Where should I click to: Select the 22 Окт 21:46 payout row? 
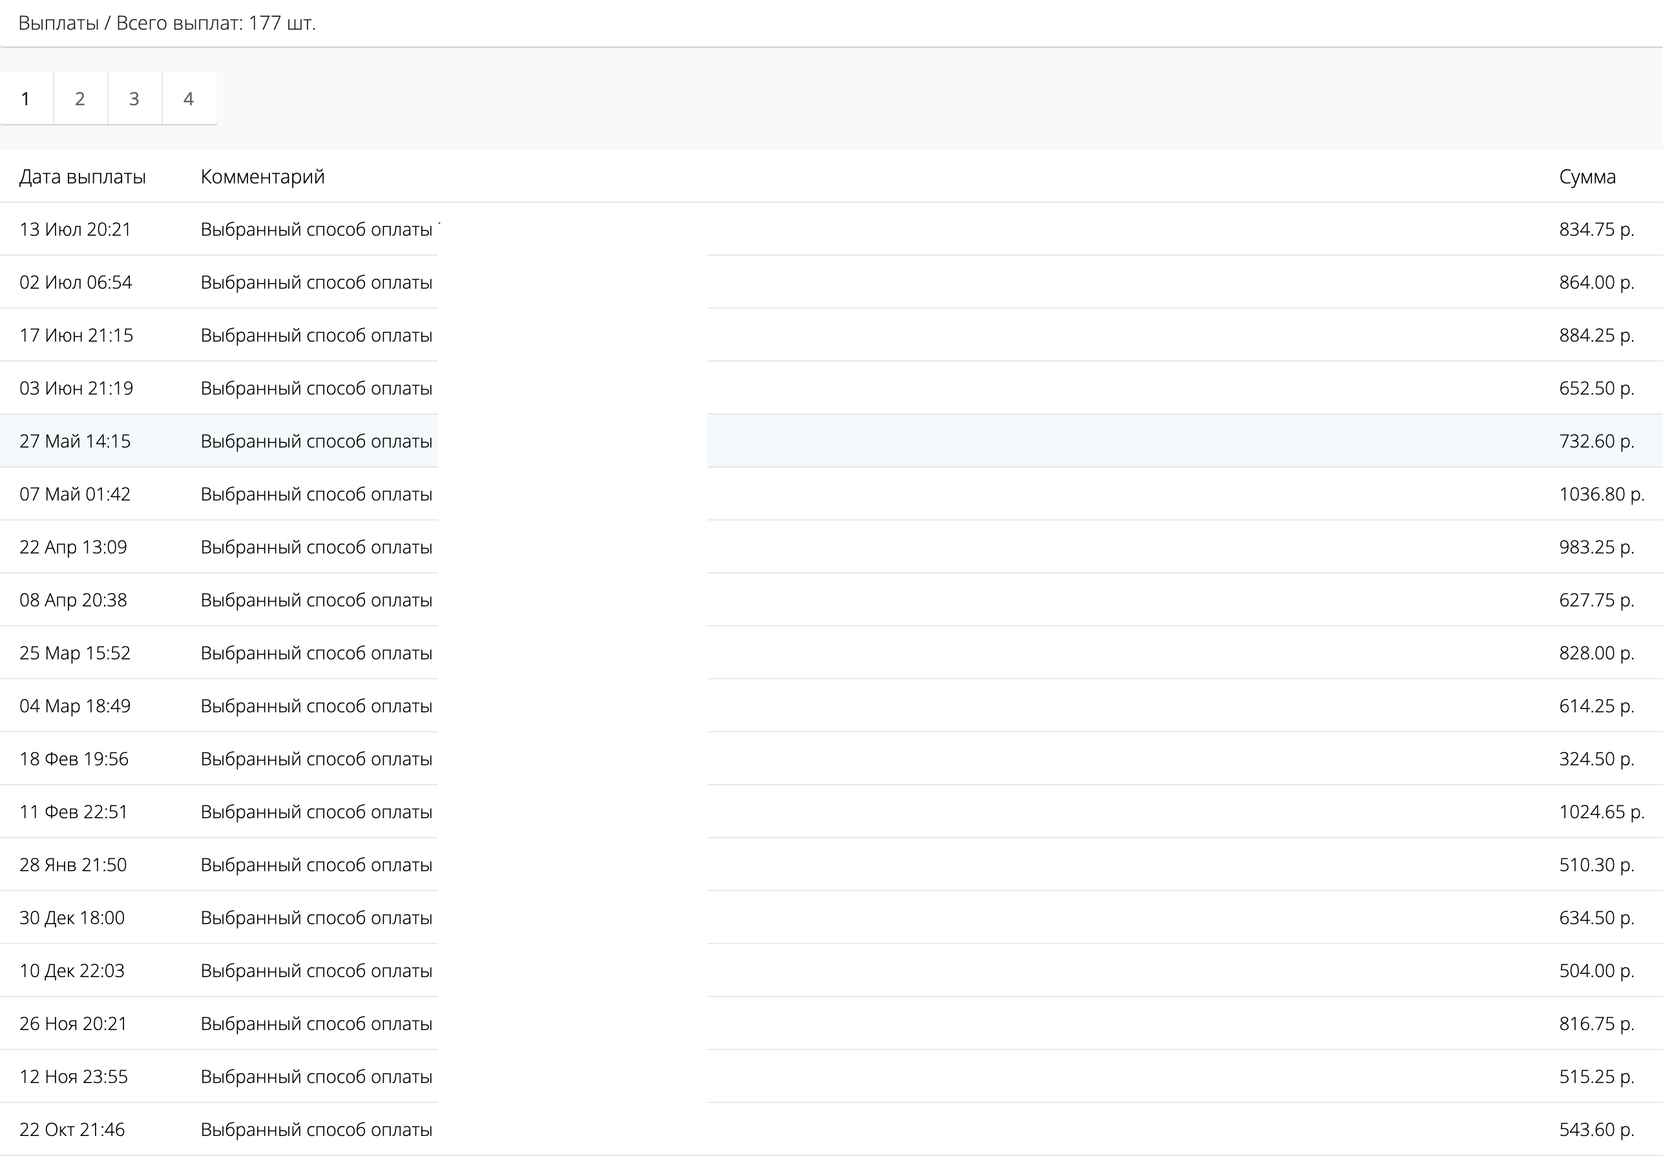72,1130
